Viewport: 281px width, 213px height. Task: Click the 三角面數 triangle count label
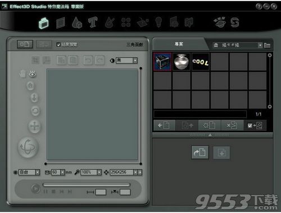point(135,44)
